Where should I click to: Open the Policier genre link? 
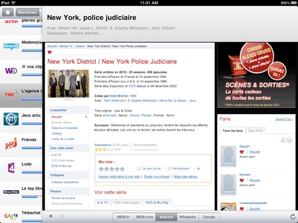(147, 115)
